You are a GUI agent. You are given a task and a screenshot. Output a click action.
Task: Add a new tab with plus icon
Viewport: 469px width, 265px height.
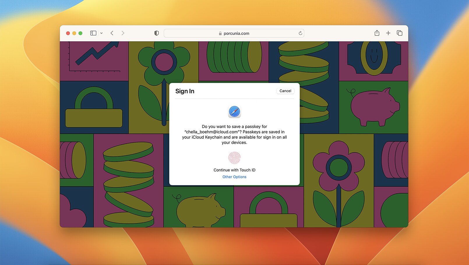click(388, 33)
